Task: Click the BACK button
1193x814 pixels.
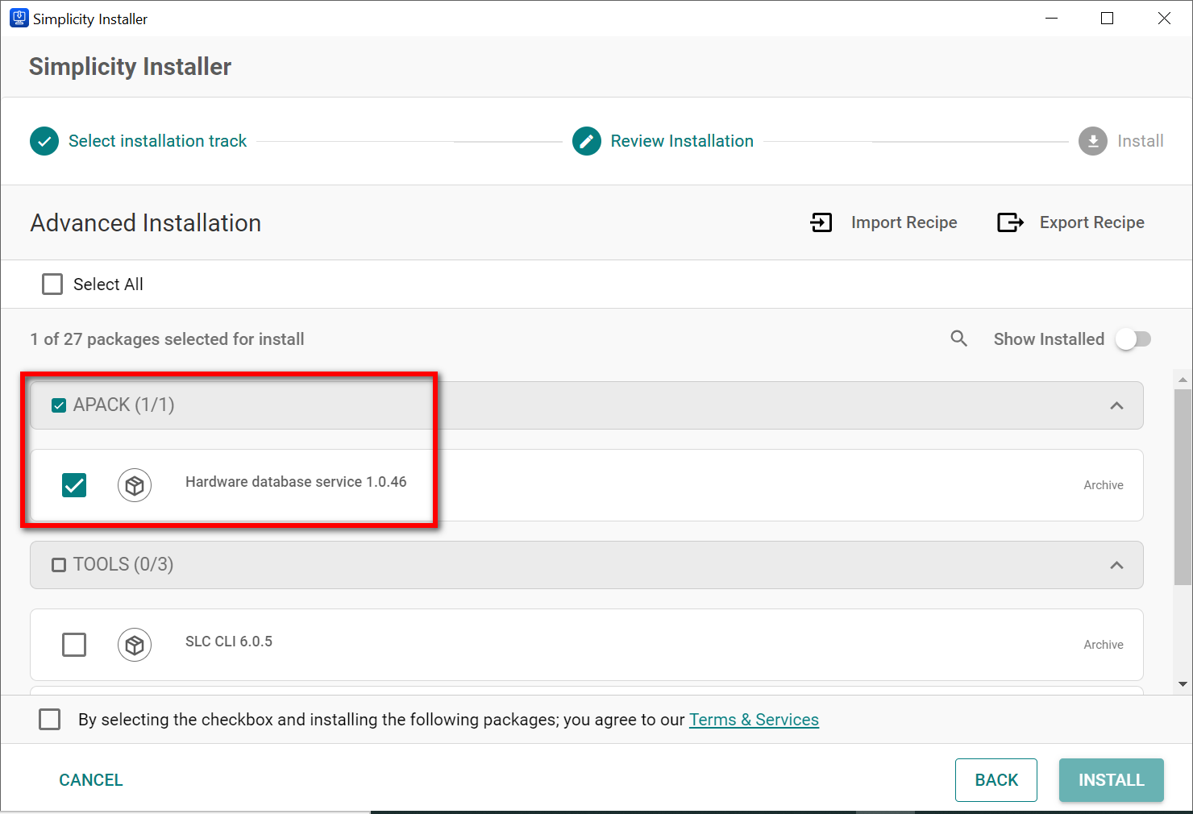Action: 996,780
